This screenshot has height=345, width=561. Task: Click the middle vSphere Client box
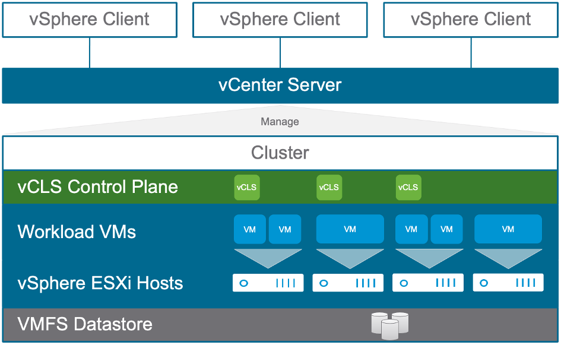click(x=280, y=20)
